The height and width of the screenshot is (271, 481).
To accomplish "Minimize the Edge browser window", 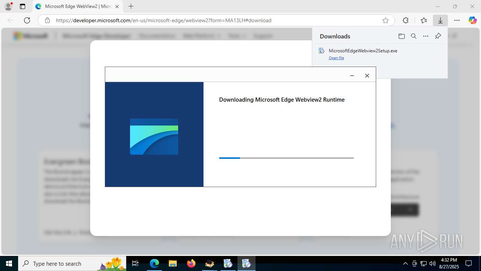I will pos(438,6).
